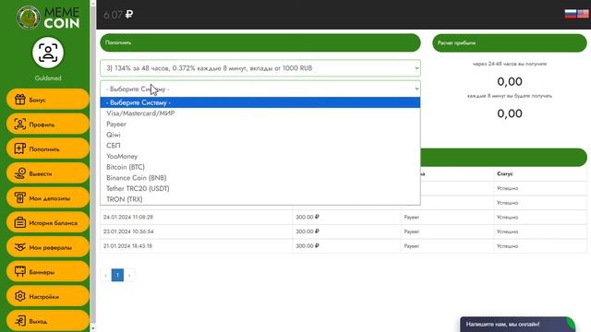Screen dimensions: 591x332
Task: Select the highlighted Выберите Систему option
Action: click(260, 102)
